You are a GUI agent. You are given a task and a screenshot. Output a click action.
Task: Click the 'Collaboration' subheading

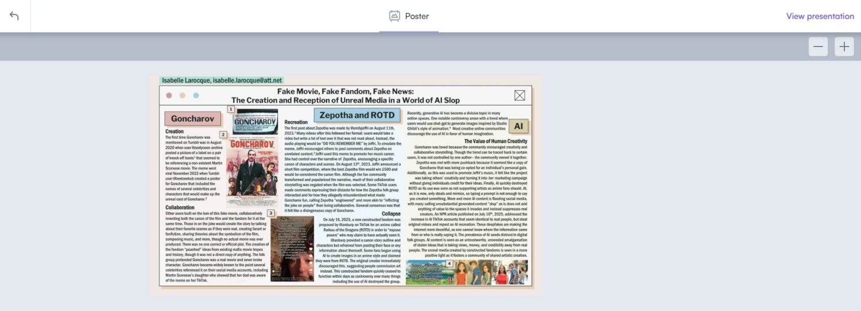click(180, 207)
